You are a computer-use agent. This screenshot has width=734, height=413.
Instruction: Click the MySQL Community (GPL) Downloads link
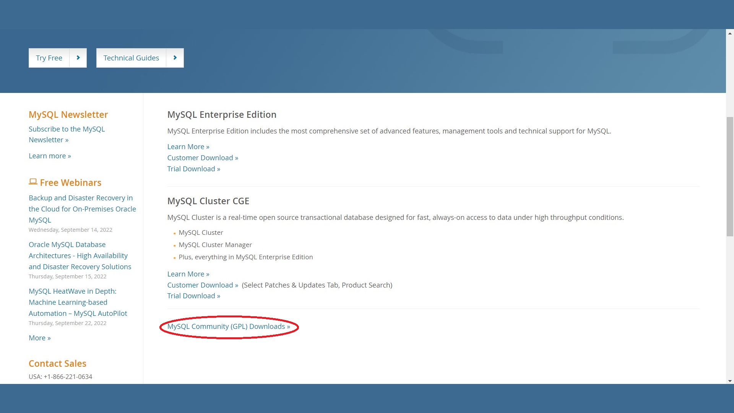[x=228, y=326]
